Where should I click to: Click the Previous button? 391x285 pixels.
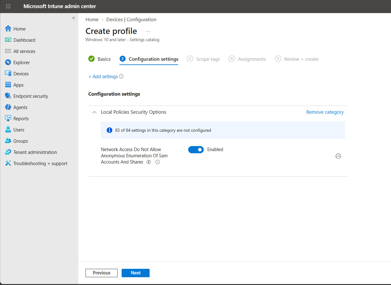[101, 273]
